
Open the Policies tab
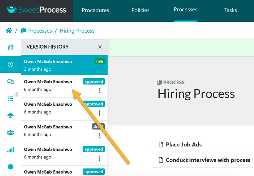point(140,10)
